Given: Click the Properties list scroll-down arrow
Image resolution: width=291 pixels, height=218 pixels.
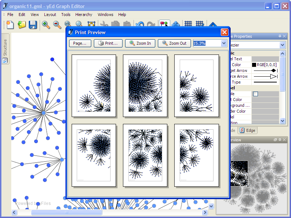Looking at the screenshot, I should point(282,121).
